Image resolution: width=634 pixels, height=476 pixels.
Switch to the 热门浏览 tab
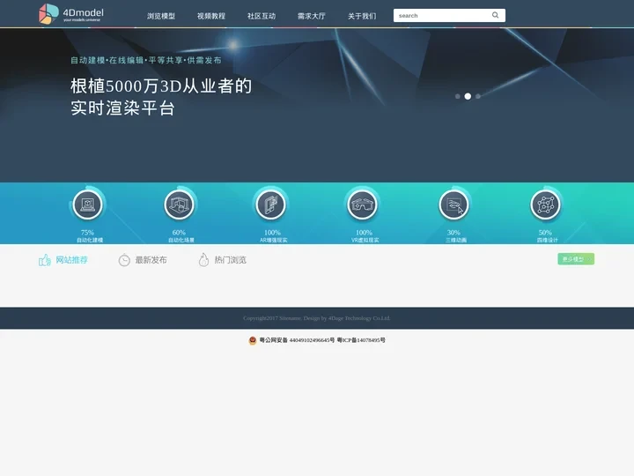pos(230,260)
